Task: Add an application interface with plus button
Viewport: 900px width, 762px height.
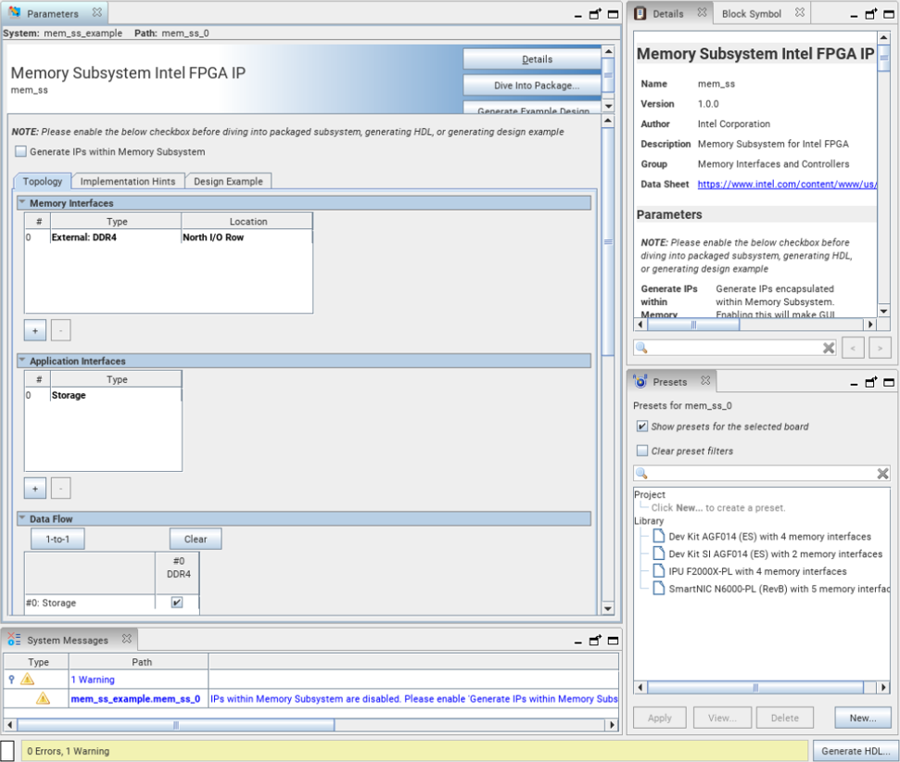Action: pyautogui.click(x=35, y=489)
